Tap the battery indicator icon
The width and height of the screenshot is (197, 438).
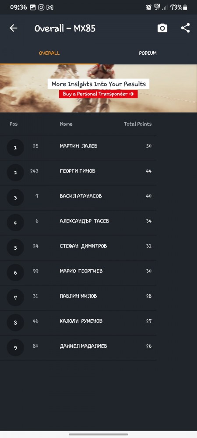(185, 7)
